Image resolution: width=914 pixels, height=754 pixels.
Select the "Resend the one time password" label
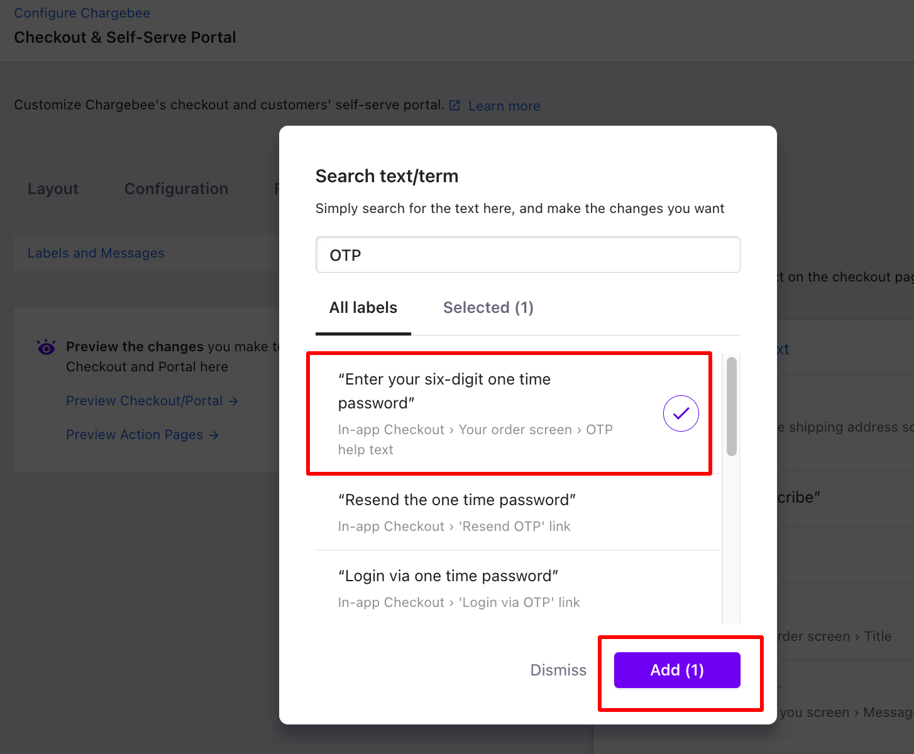(x=519, y=512)
